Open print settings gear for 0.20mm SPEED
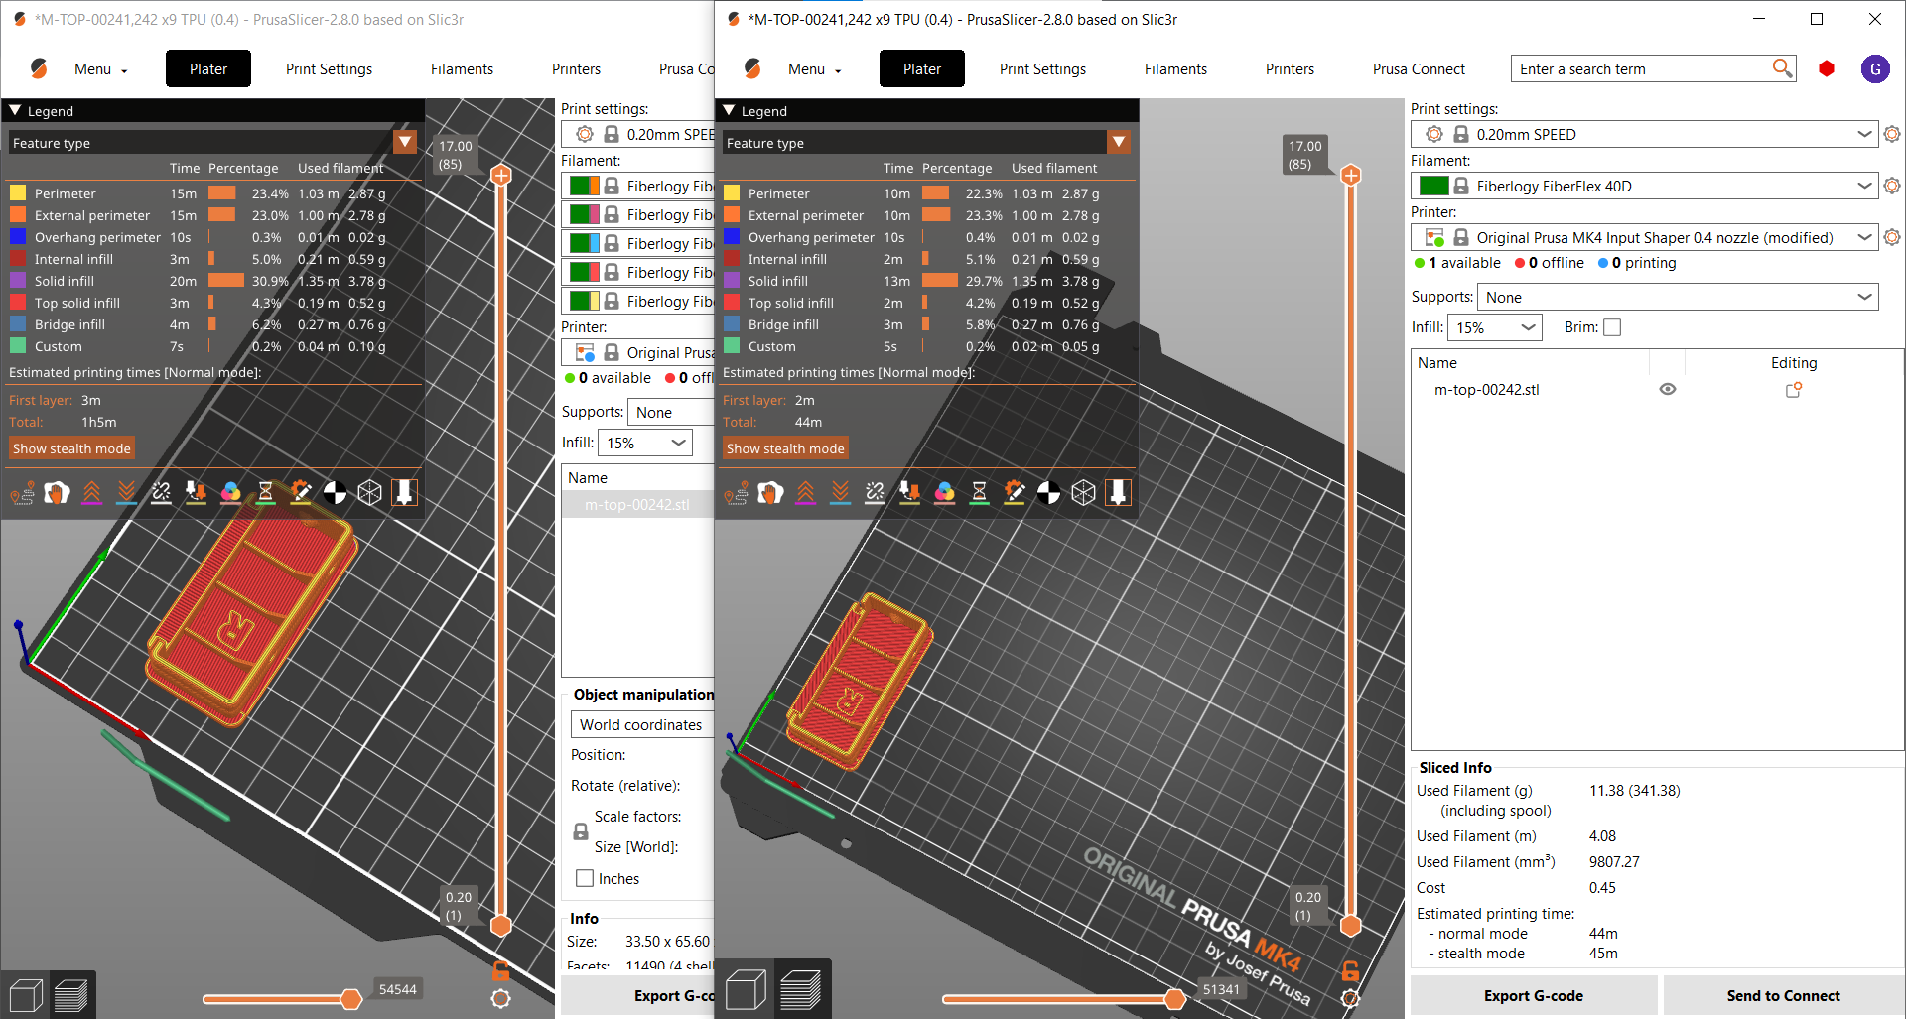1906x1019 pixels. 1892,134
